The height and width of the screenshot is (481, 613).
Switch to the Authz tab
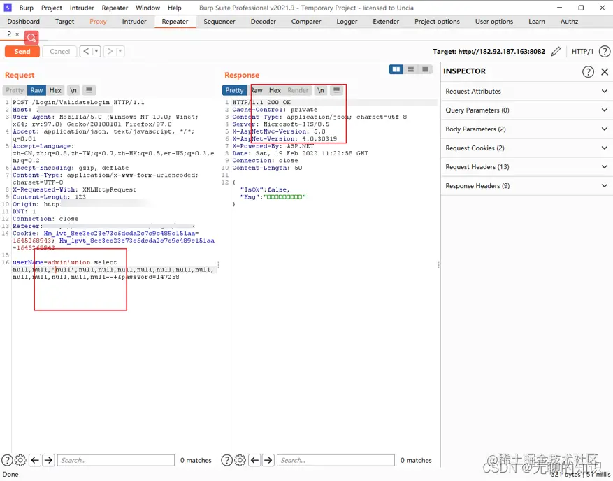[569, 22]
